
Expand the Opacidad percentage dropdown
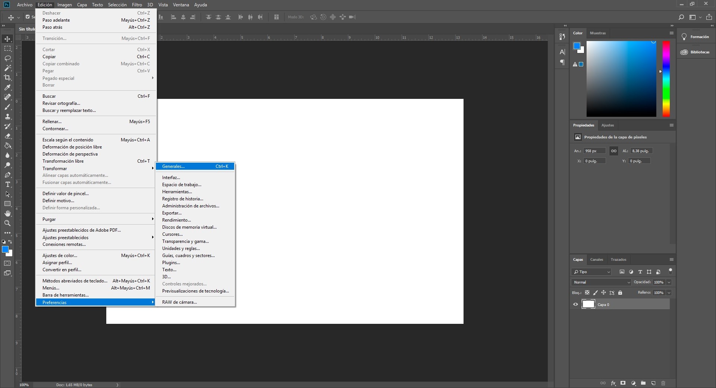pyautogui.click(x=669, y=282)
